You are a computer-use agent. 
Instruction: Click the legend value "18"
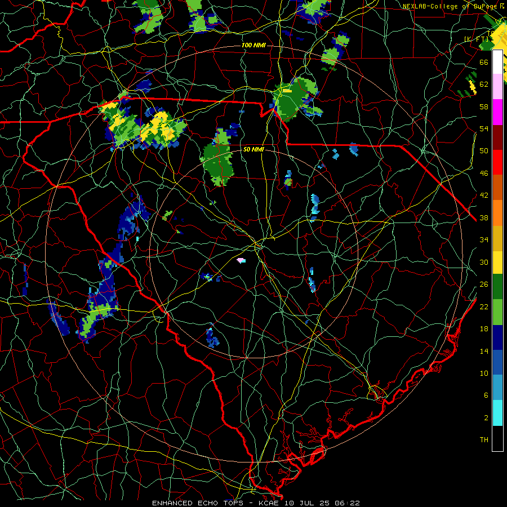(x=484, y=329)
